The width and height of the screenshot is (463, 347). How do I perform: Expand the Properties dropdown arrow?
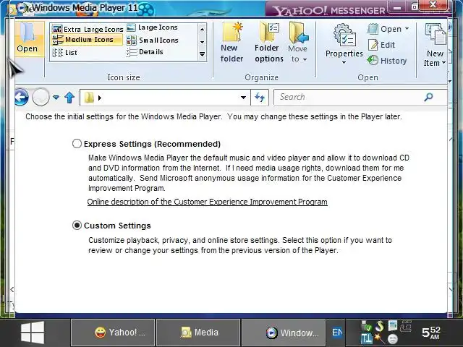pos(344,62)
